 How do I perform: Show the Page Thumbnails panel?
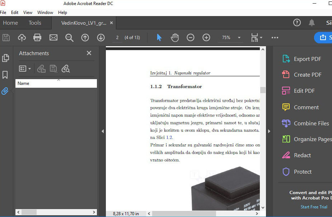(x=5, y=58)
